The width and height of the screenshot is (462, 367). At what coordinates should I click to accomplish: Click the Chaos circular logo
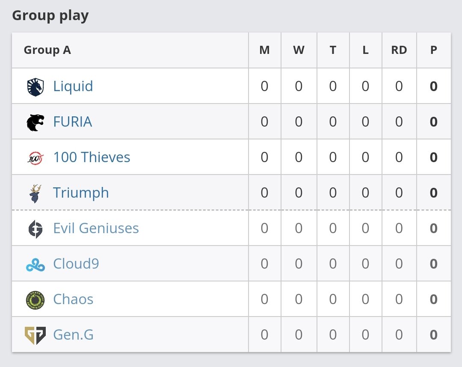coord(35,300)
